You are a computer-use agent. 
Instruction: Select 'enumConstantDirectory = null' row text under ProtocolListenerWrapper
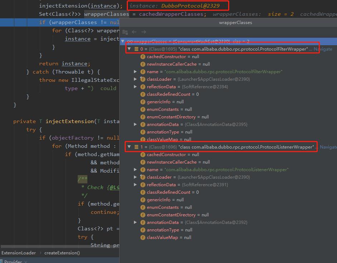178,215
